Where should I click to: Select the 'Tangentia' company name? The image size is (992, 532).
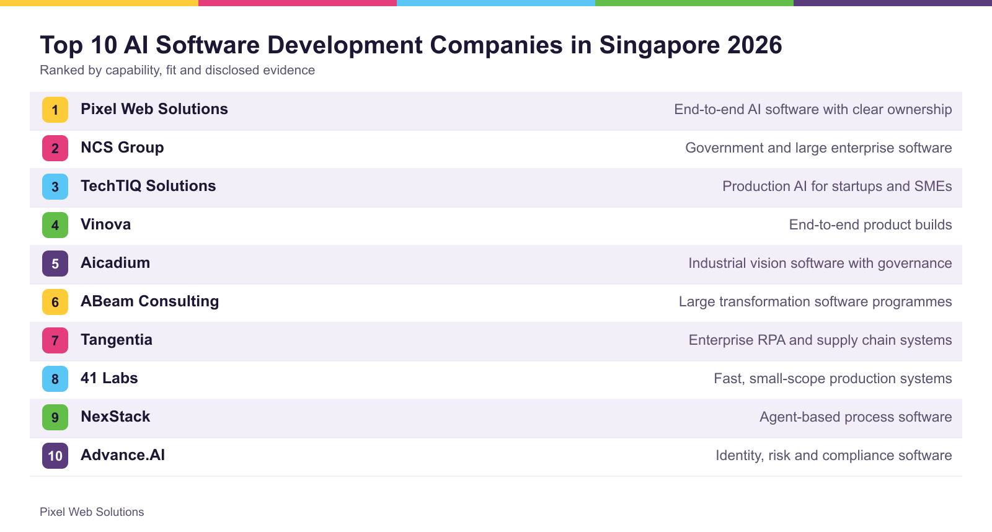click(116, 340)
